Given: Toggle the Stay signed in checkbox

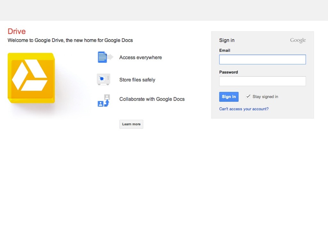Looking at the screenshot, I should coord(248,96).
